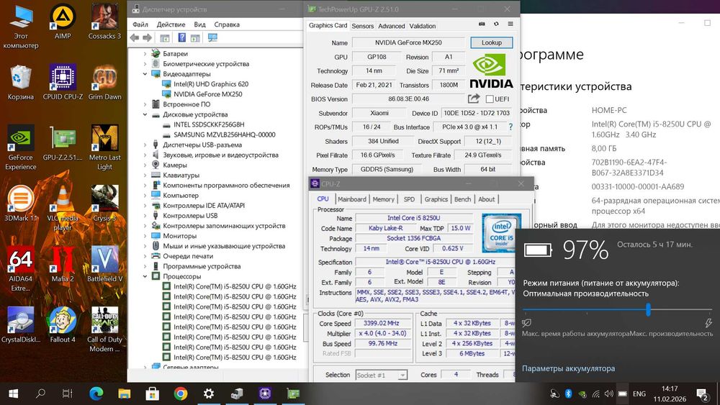Open the AIMP desktop shortcut
720x405 pixels.
pyautogui.click(x=63, y=22)
